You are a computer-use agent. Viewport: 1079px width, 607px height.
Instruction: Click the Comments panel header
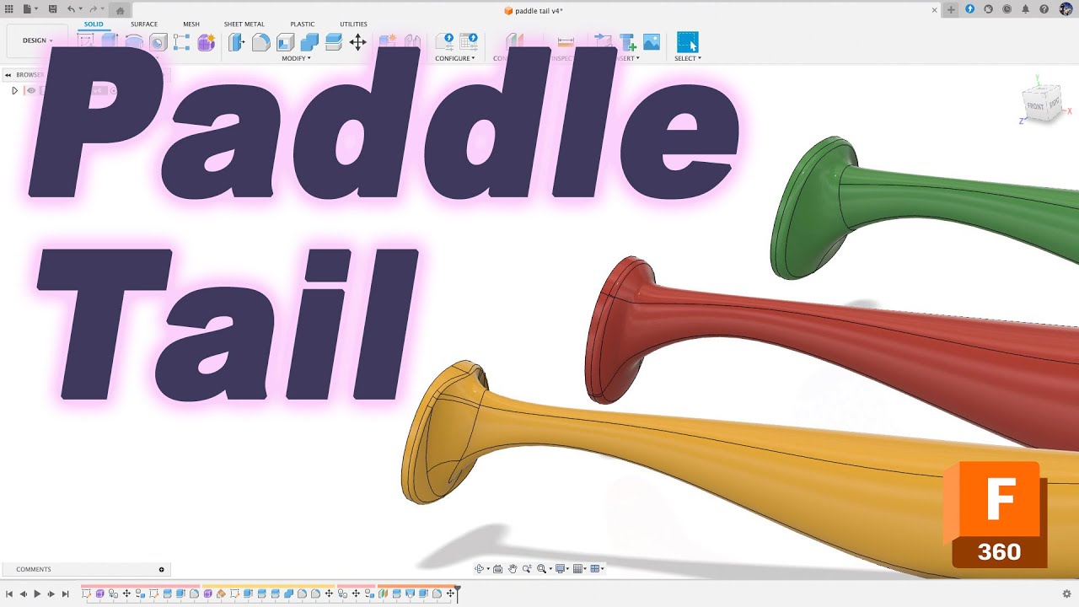tap(86, 569)
